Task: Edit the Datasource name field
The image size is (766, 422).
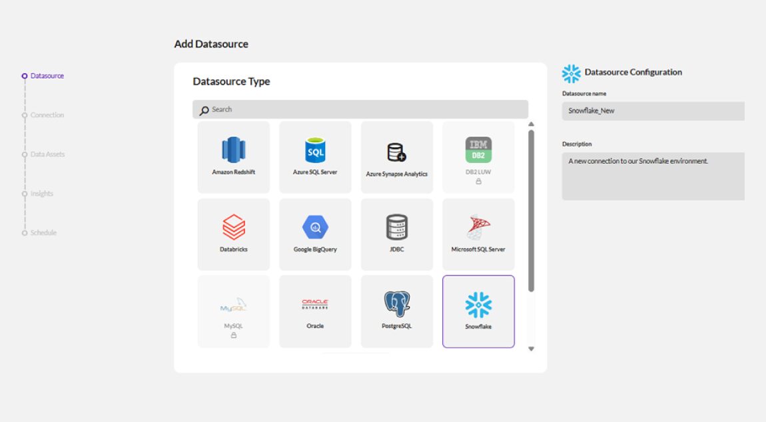Action: tap(653, 111)
